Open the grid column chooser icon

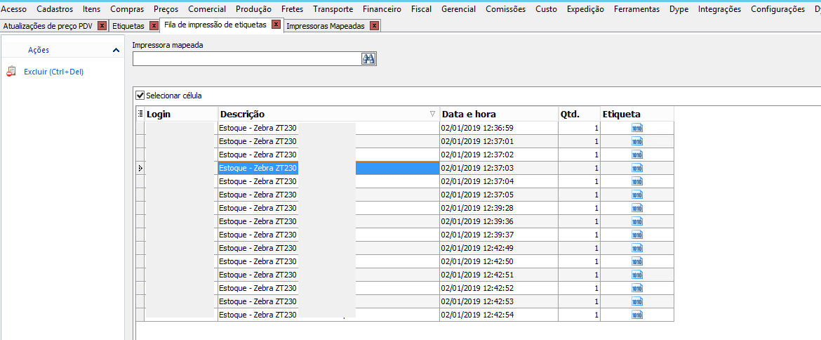pyautogui.click(x=140, y=114)
